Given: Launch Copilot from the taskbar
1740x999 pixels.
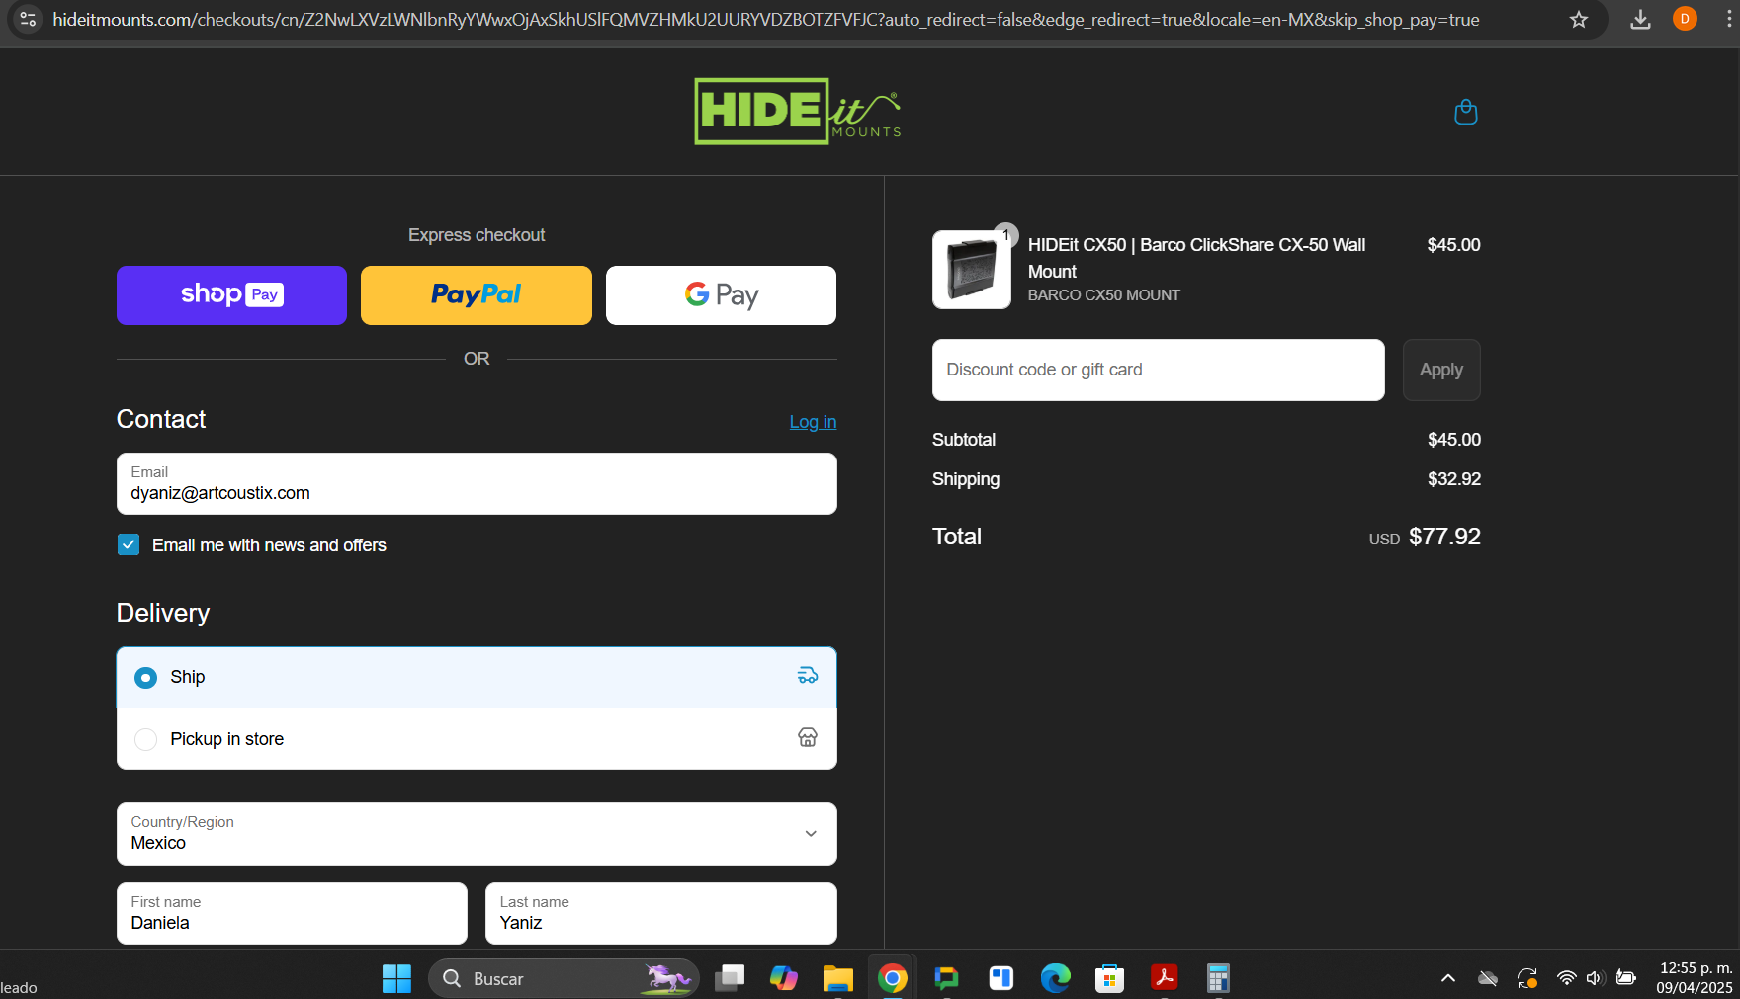Looking at the screenshot, I should point(784,978).
